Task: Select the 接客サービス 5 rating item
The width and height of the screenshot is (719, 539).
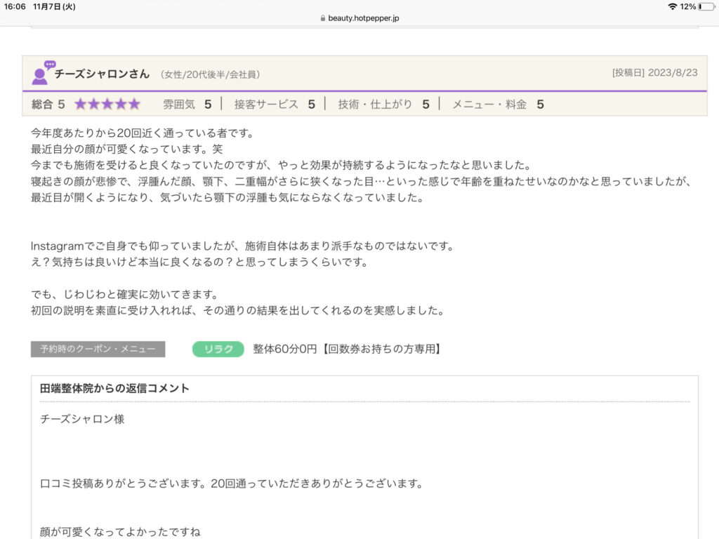Action: click(x=275, y=105)
